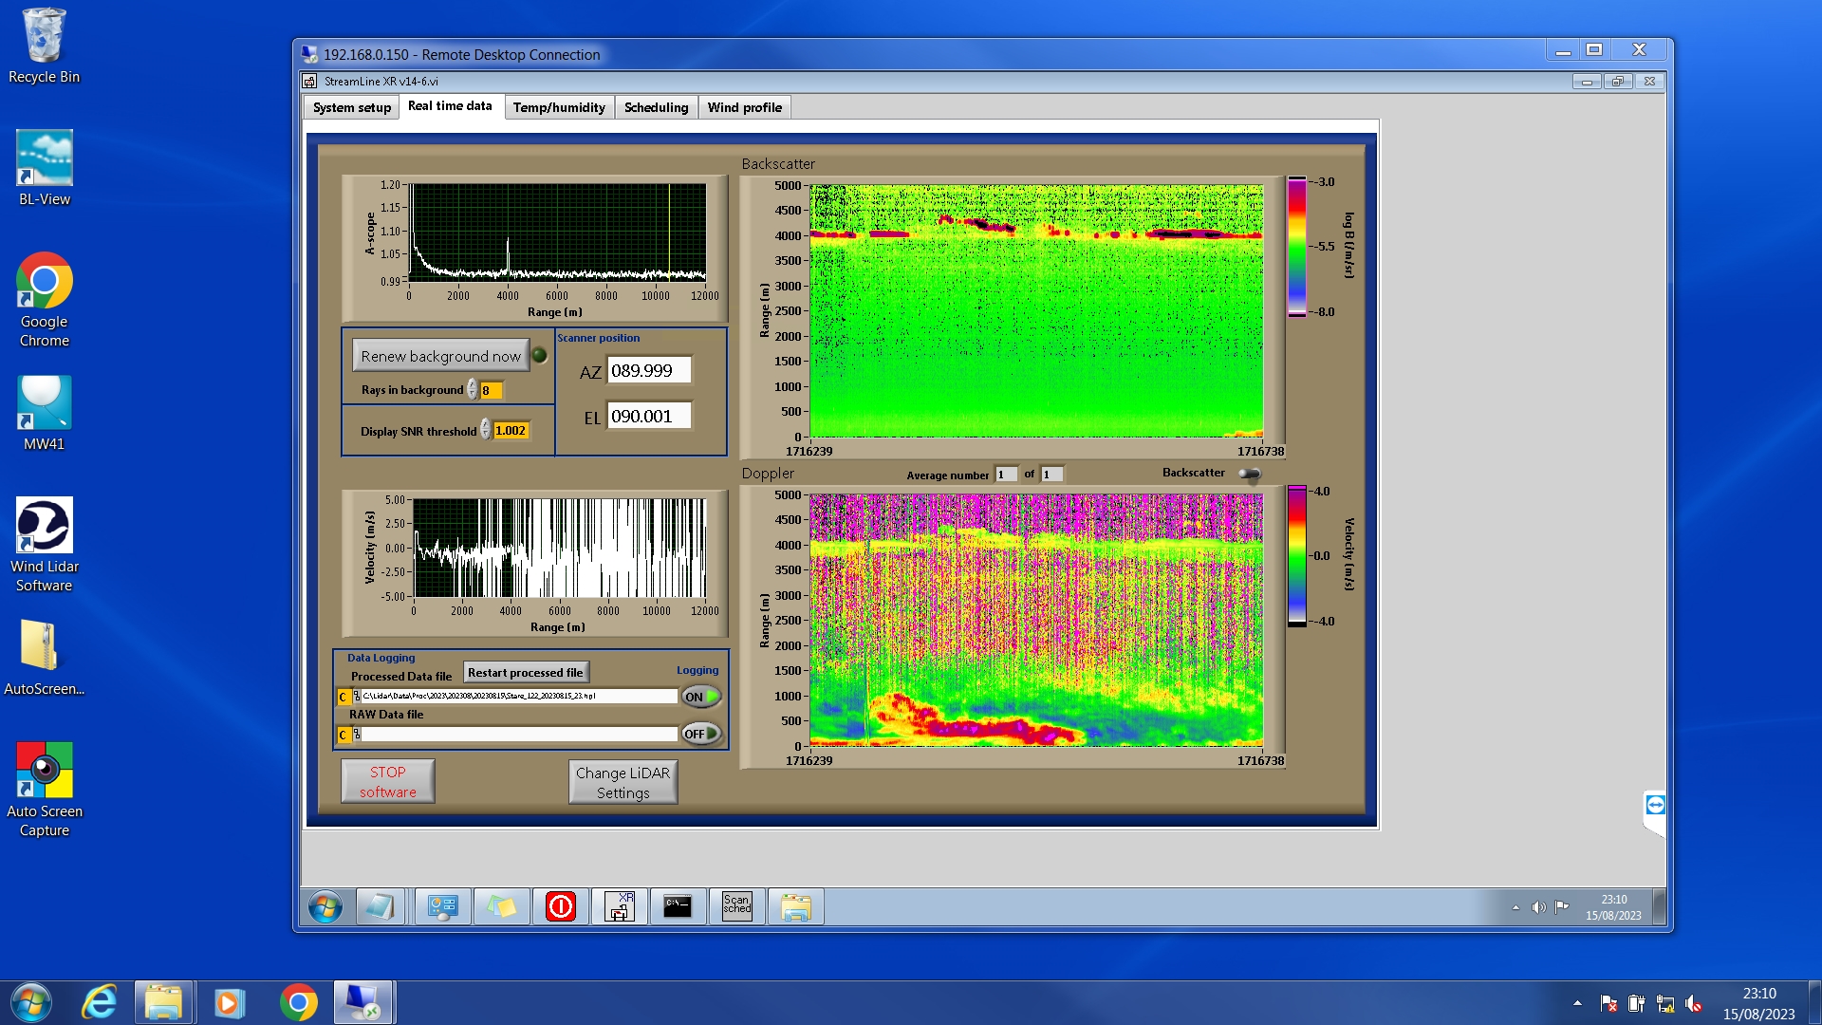Turn off processed data file logging
Image resolution: width=1822 pixels, height=1025 pixels.
[x=701, y=697]
